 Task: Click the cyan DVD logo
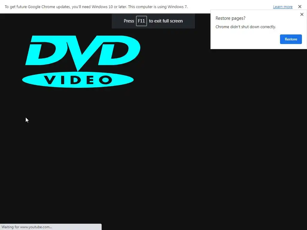point(81,61)
